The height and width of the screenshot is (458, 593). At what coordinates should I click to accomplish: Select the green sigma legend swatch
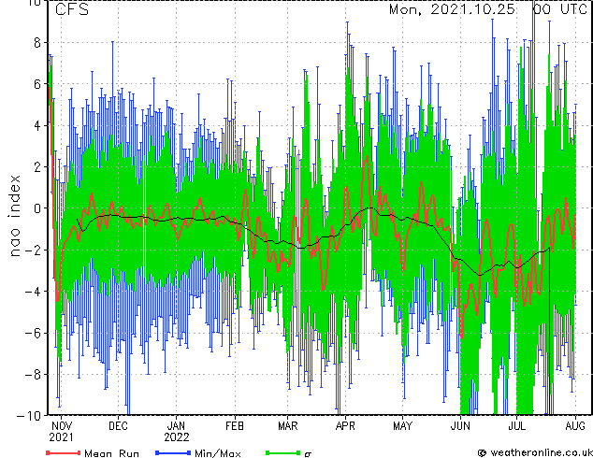(x=283, y=452)
